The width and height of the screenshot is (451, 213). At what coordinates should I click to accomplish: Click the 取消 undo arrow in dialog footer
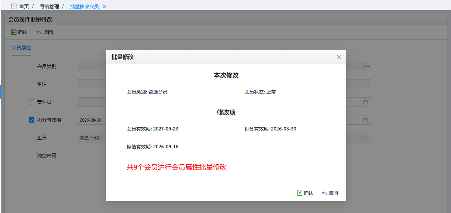tap(324, 193)
